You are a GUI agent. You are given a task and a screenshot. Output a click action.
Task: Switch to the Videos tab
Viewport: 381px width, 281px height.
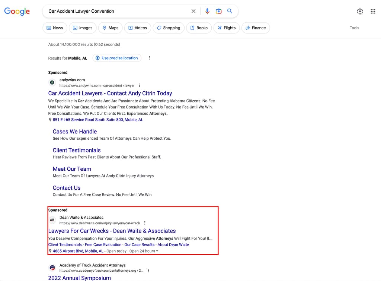point(138,28)
